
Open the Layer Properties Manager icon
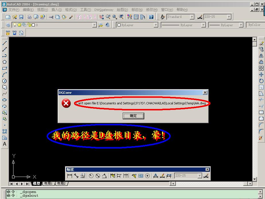pyautogui.click(x=8, y=25)
